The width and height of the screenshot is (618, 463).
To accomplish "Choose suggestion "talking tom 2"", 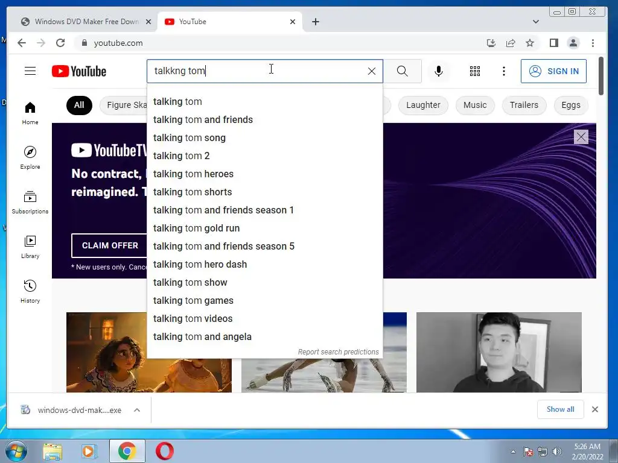I will pyautogui.click(x=264, y=156).
